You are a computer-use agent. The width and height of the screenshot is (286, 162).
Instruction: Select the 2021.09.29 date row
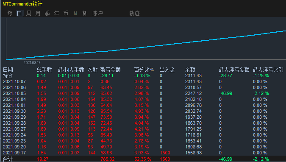(x=143, y=117)
